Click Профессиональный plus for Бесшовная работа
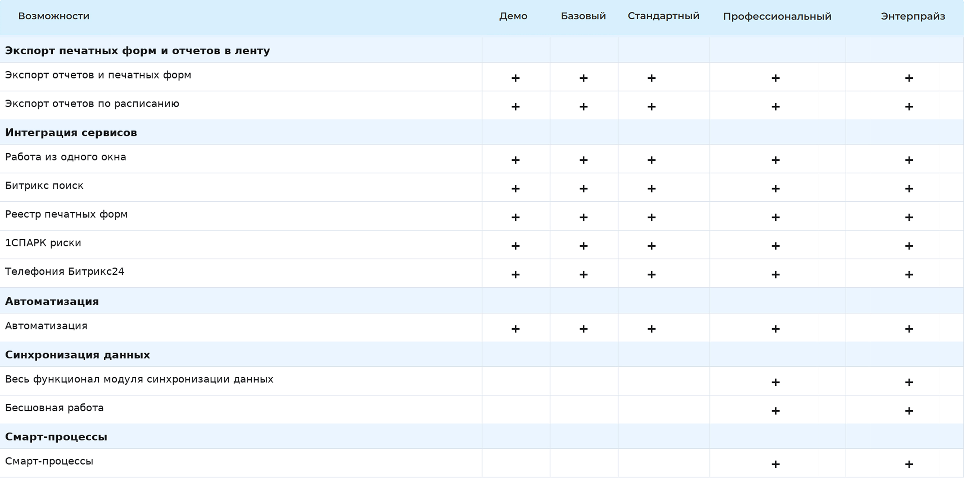The height and width of the screenshot is (481, 964). pos(776,411)
